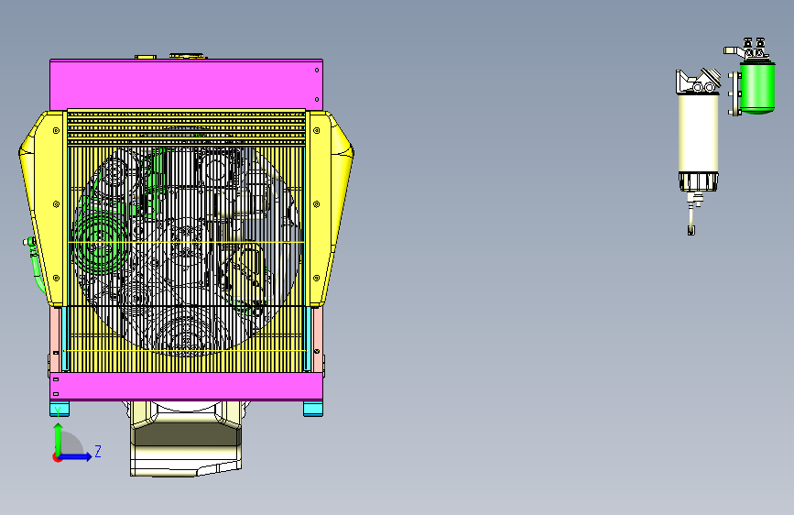
Task: Select the left cyan mounting foot
Action: tap(60, 409)
